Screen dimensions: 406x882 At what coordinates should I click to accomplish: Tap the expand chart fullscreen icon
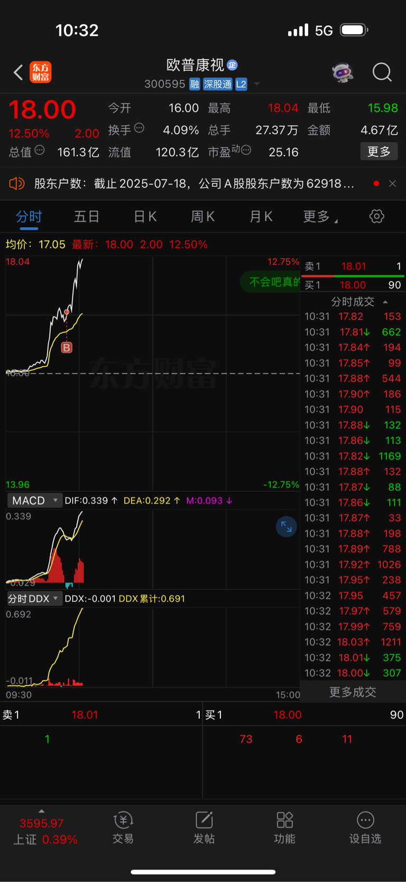[287, 526]
